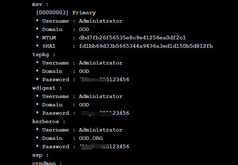This screenshot has height=165, width=238.
Task: Select the SHA1 hash value
Action: pyautogui.click(x=146, y=46)
